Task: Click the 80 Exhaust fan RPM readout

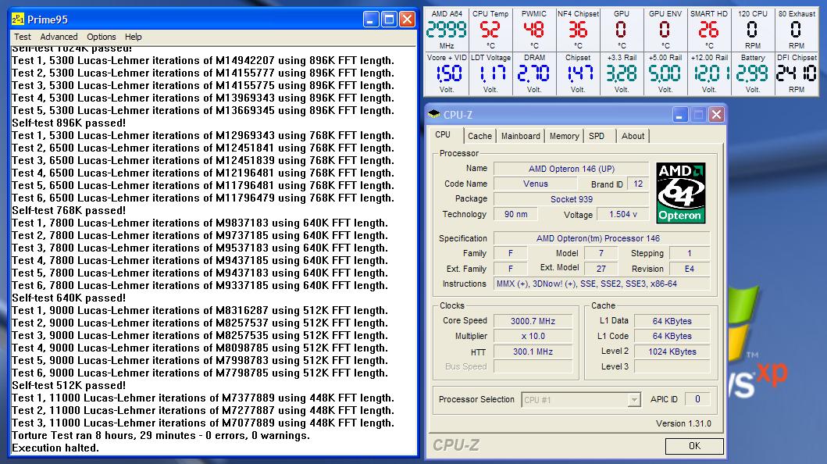Action: pos(797,30)
